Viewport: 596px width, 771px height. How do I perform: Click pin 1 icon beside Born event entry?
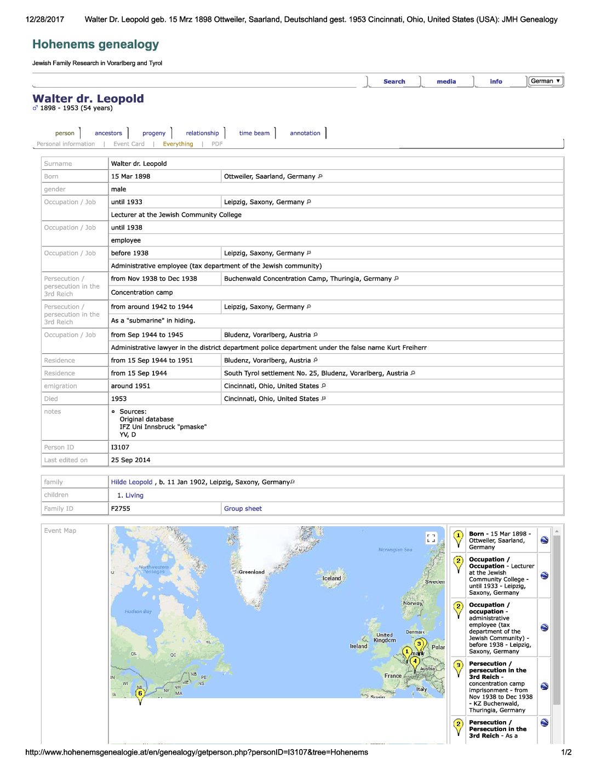[459, 539]
